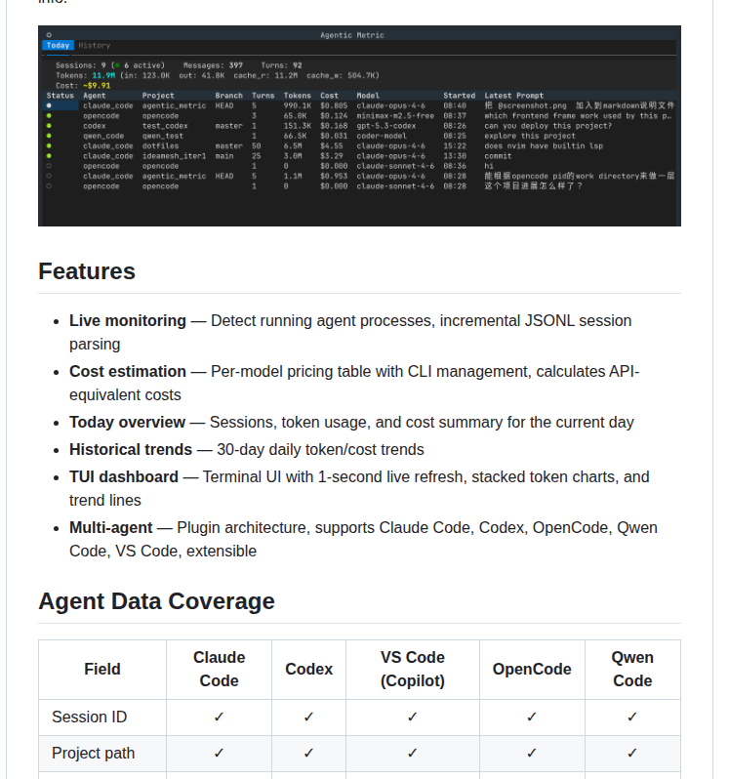Click the 'Model' column header in screenshot
Screen dimensions: 729x779
click(368, 96)
